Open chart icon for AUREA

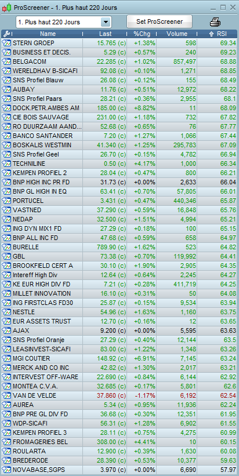[x=6, y=405]
